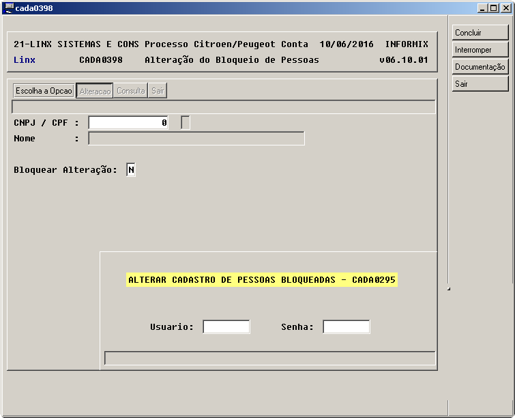The image size is (515, 418).
Task: Click the Interromper button
Action: (480, 50)
